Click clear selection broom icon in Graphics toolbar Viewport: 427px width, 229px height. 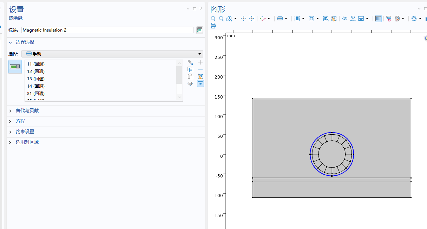click(x=334, y=19)
